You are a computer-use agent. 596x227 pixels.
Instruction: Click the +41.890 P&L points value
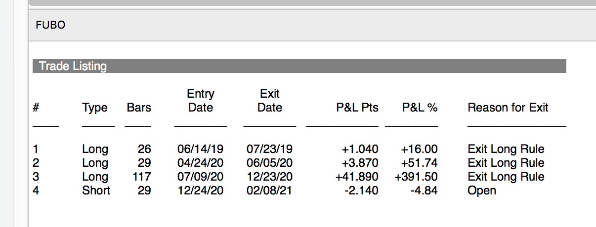pyautogui.click(x=357, y=177)
